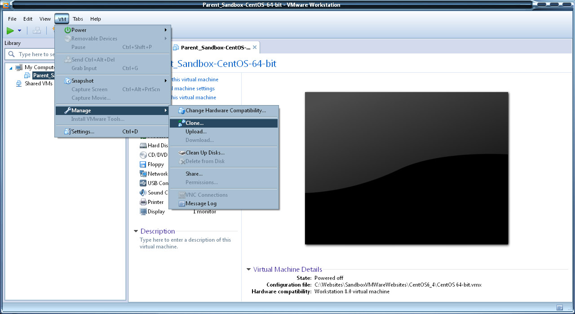Select the Hard Disk device row

pos(154,146)
